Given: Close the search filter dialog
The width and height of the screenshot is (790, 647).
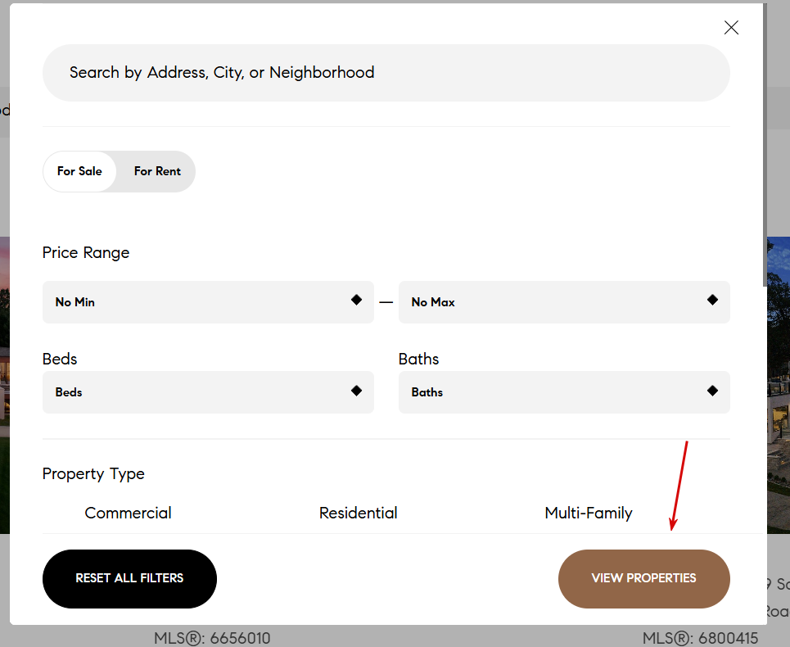Looking at the screenshot, I should tap(731, 27).
